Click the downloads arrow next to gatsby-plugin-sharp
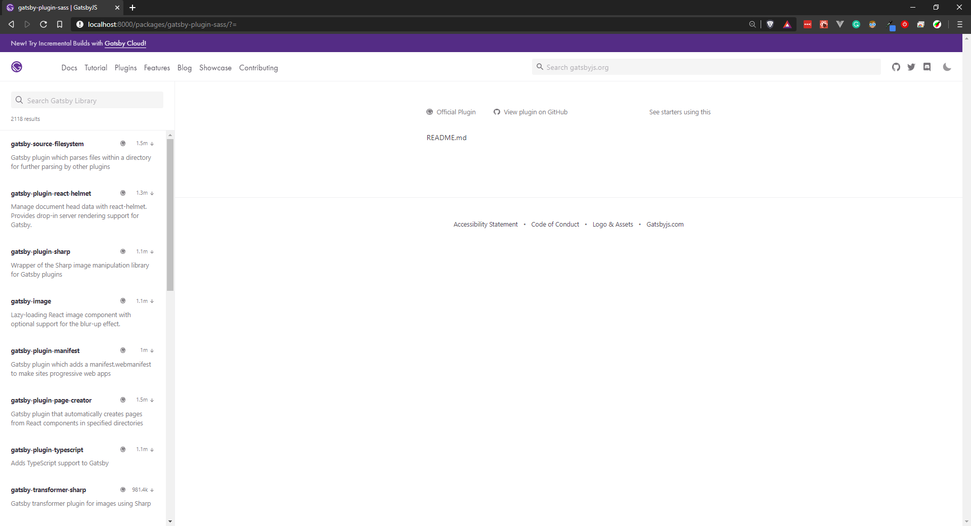 (152, 251)
